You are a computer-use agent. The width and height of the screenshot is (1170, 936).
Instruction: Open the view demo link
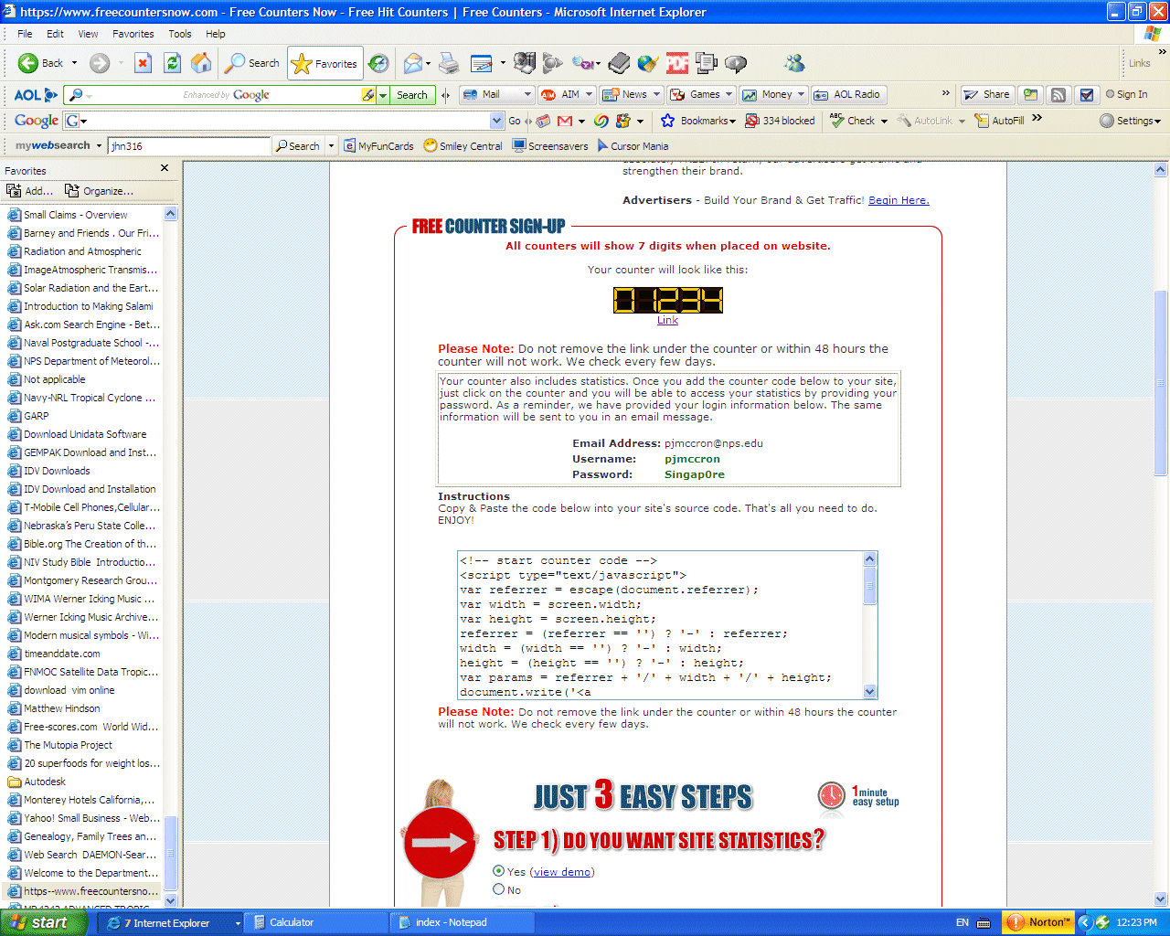561,872
